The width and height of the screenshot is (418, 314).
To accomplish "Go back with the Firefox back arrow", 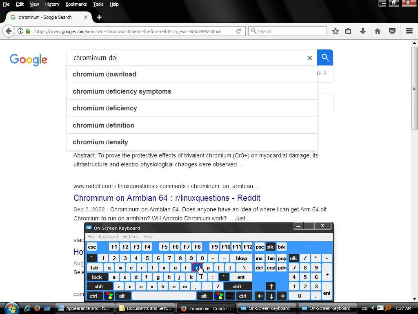I will click(9, 31).
